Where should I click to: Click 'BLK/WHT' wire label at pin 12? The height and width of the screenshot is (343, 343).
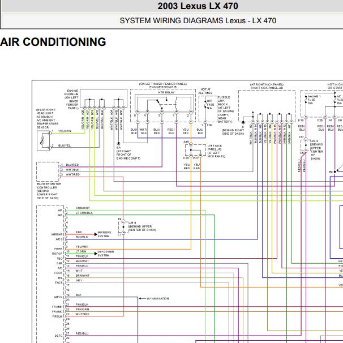tap(82, 261)
